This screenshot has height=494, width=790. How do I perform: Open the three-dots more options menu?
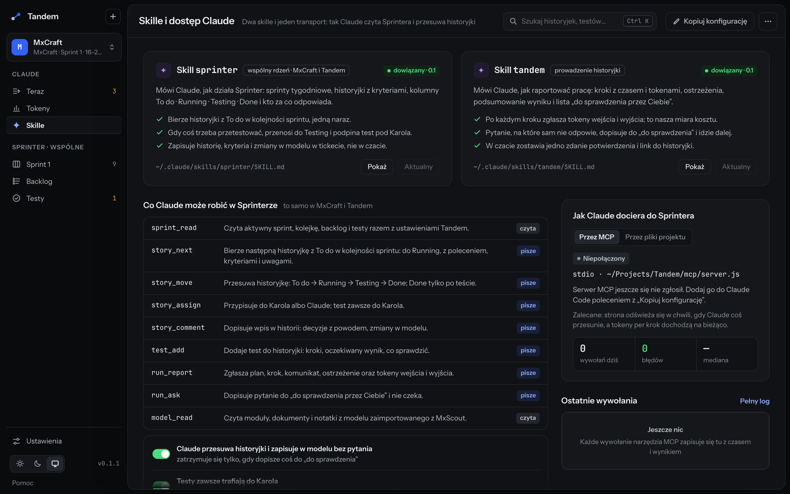(768, 21)
